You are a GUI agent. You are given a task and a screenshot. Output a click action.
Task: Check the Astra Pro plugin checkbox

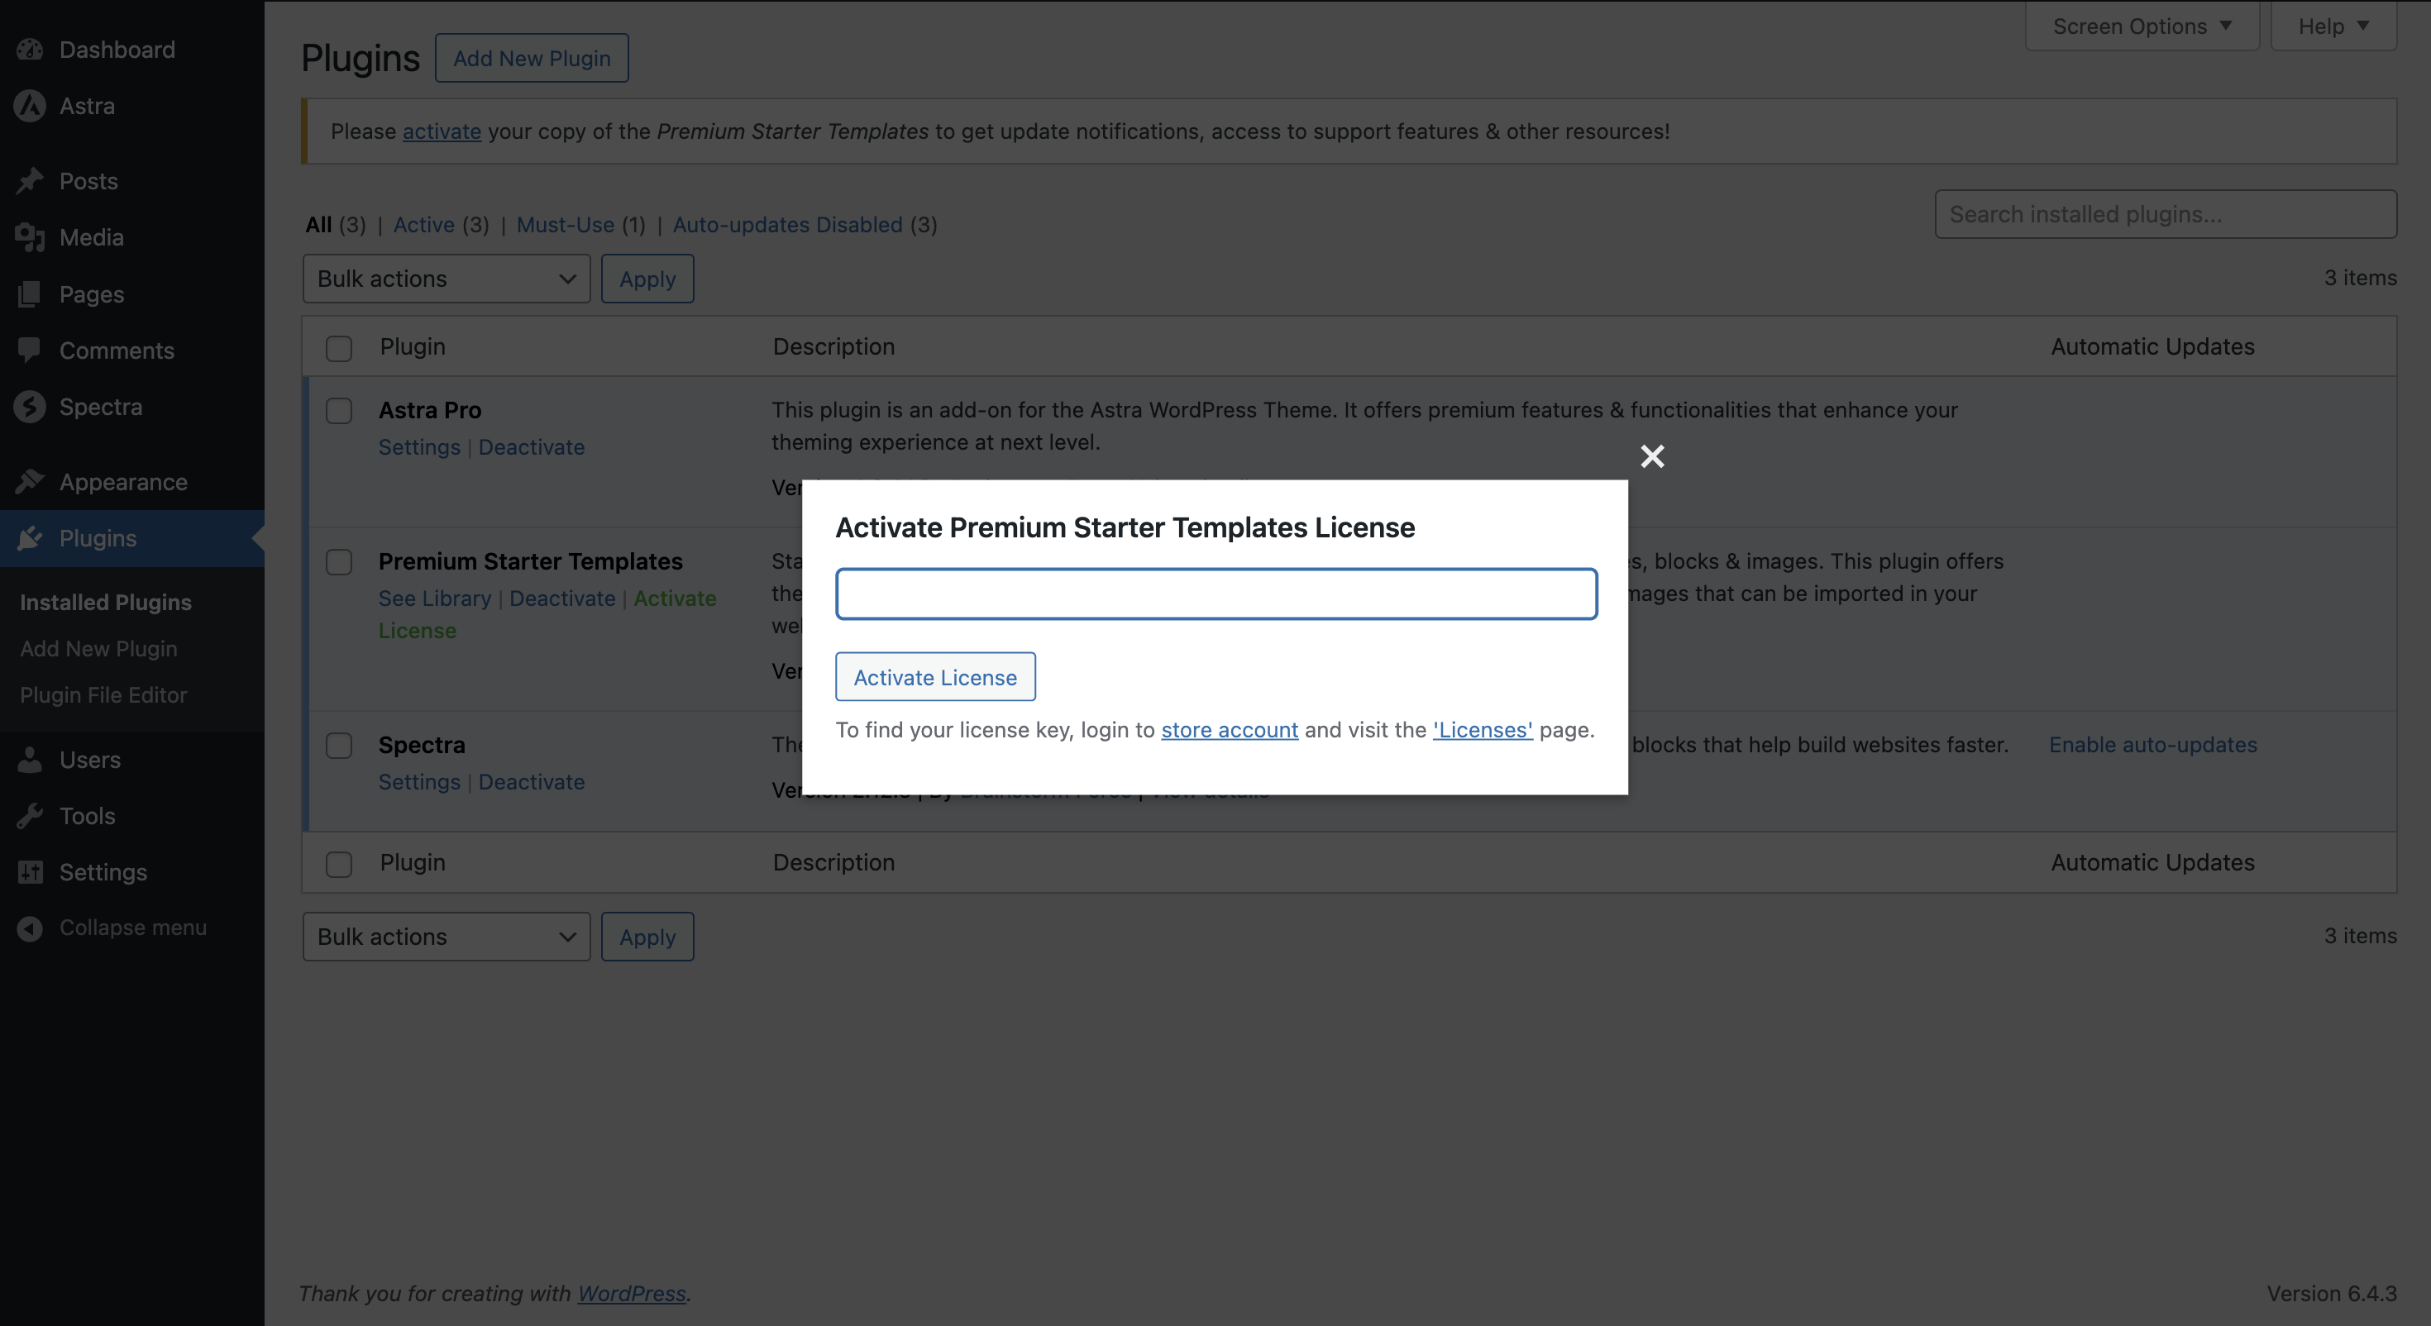pos(339,411)
